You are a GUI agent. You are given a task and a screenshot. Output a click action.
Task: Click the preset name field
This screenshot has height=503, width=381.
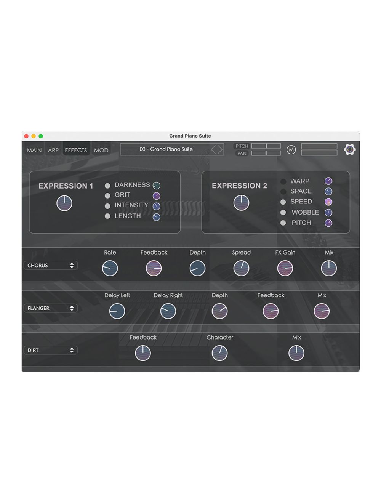[x=166, y=149]
